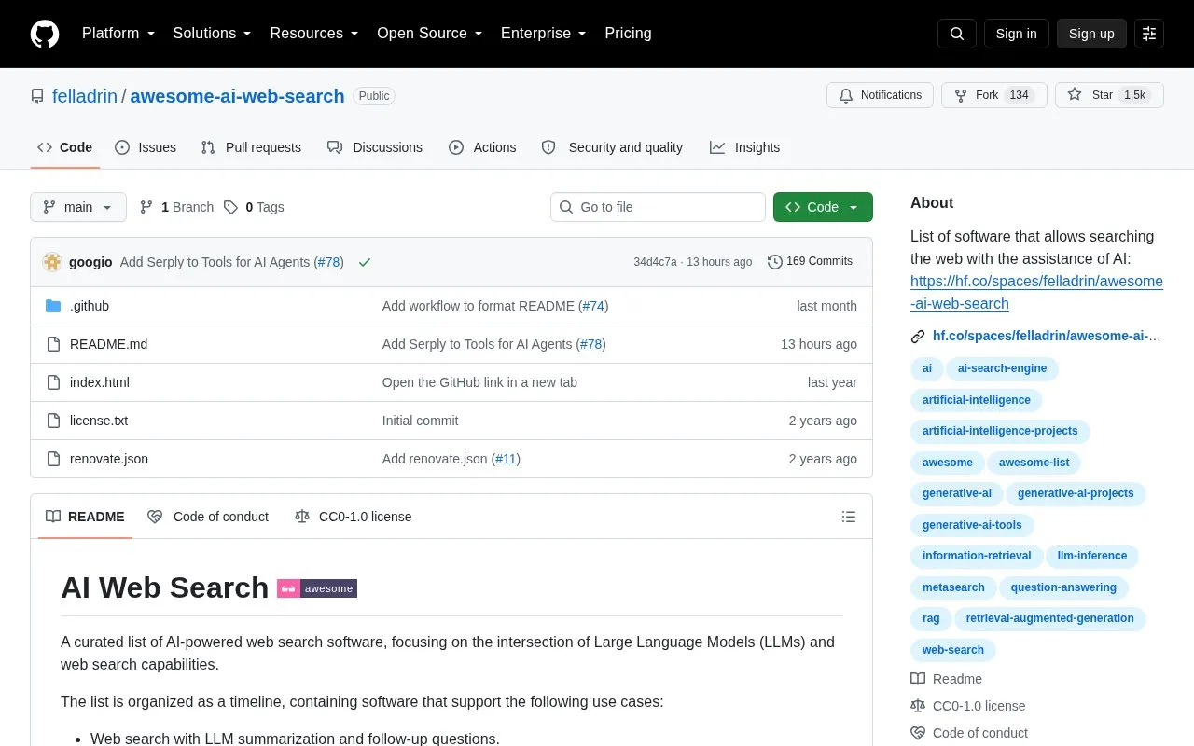
Task: Click the .github folder icon
Action: pyautogui.click(x=53, y=306)
